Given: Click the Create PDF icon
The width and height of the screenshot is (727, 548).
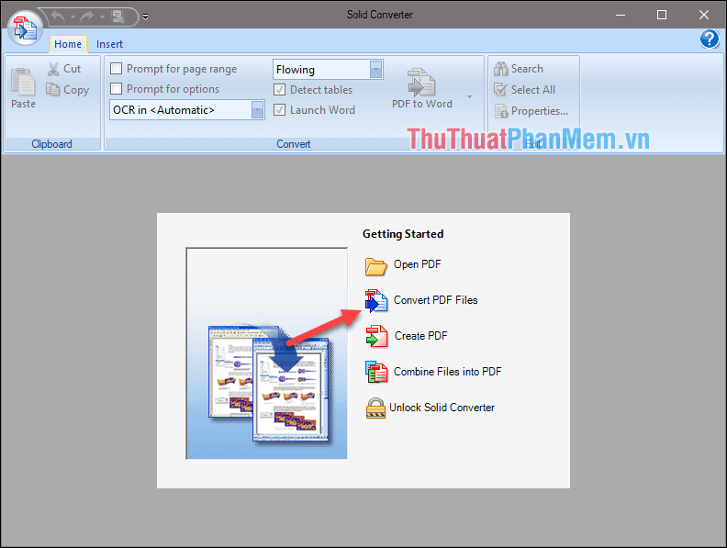Looking at the screenshot, I should point(376,336).
